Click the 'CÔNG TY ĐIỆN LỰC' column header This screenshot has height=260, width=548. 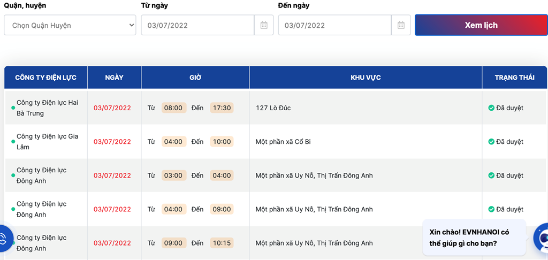(x=45, y=78)
